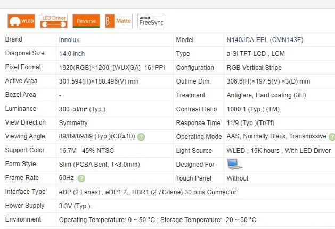The height and width of the screenshot is (229, 335).
Task: Click the Viewing Angle row label
Action: pyautogui.click(x=25, y=136)
